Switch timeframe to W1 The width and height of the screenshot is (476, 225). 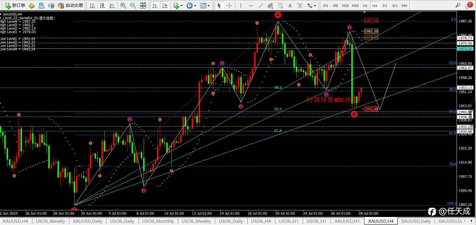[395, 5]
